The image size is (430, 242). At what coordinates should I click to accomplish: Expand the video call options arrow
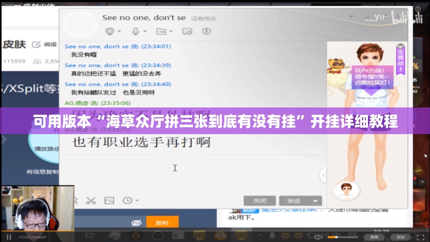pos(119,31)
